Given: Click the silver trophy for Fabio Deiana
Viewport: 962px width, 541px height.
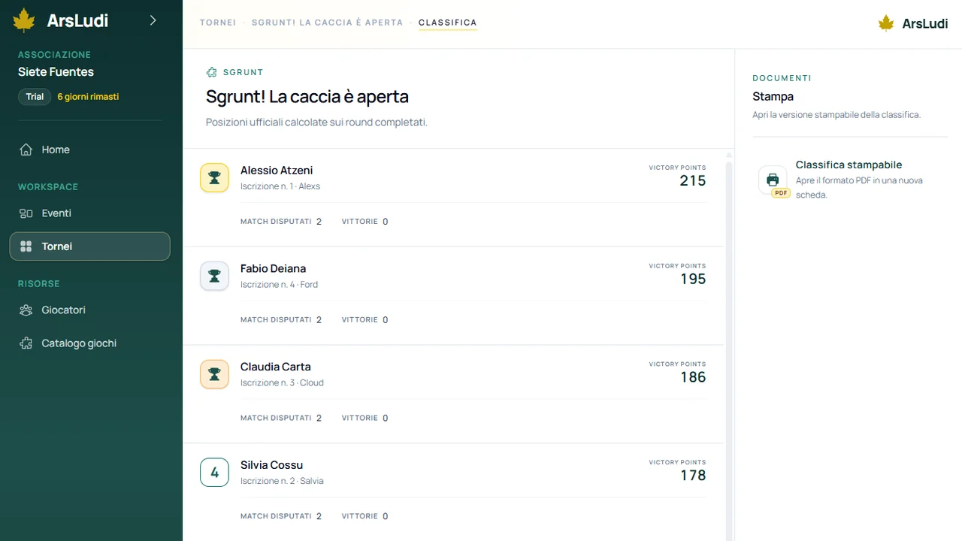Looking at the screenshot, I should pos(214,277).
